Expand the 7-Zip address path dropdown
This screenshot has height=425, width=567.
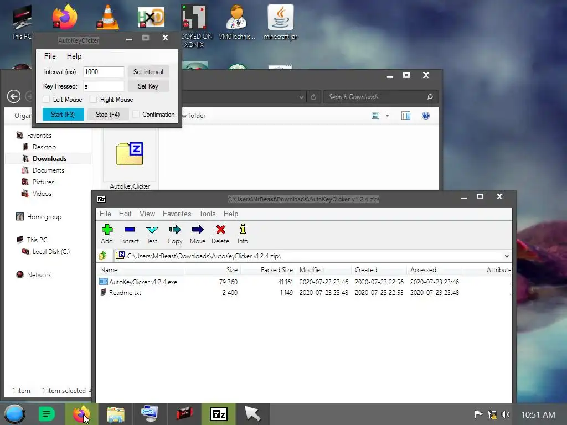click(x=507, y=256)
